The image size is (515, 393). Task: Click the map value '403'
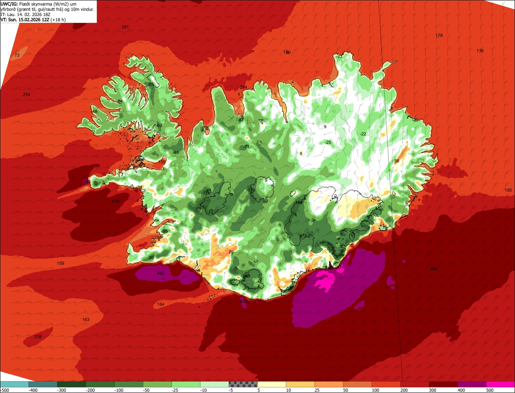coord(115,201)
